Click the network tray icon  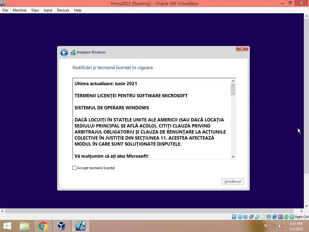pos(273,226)
